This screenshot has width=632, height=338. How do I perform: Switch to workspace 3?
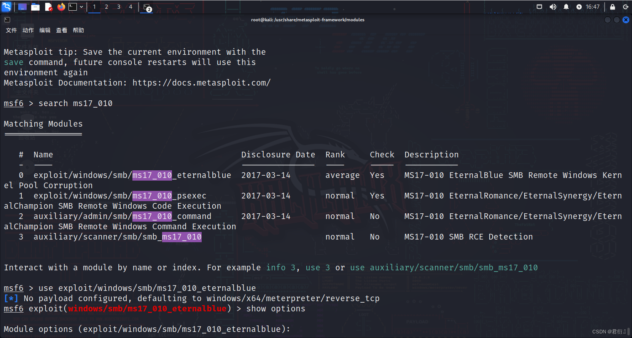pos(119,7)
